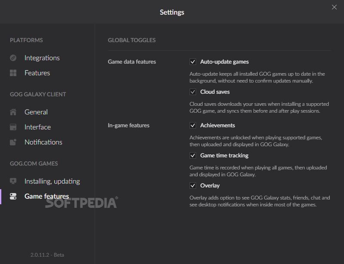Open Installing, updating settings
This screenshot has height=264, width=344.
tap(52, 181)
